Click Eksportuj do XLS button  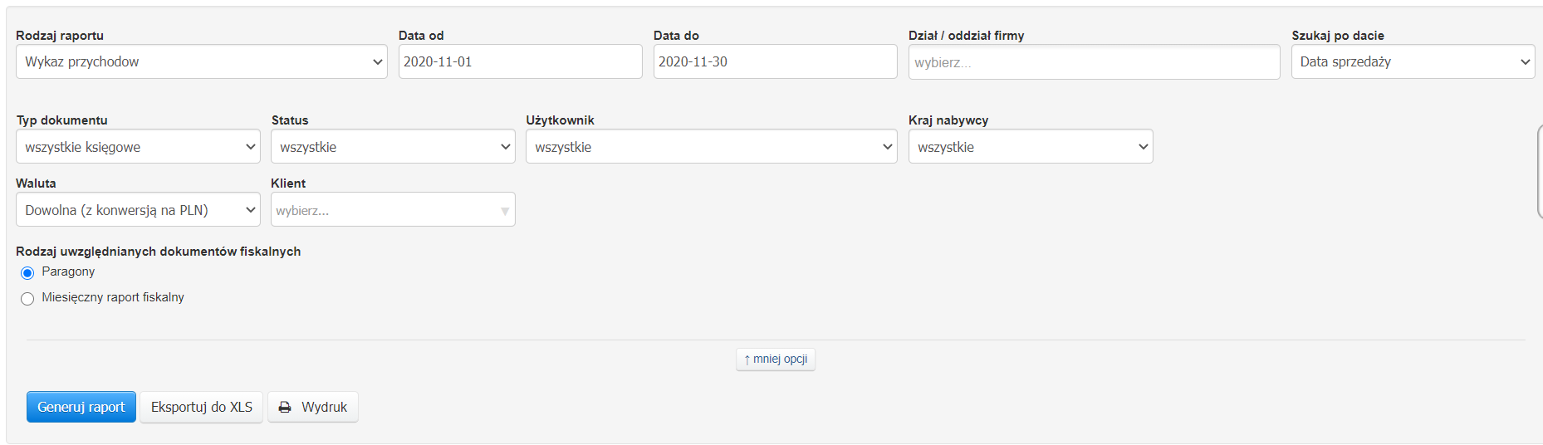point(202,408)
